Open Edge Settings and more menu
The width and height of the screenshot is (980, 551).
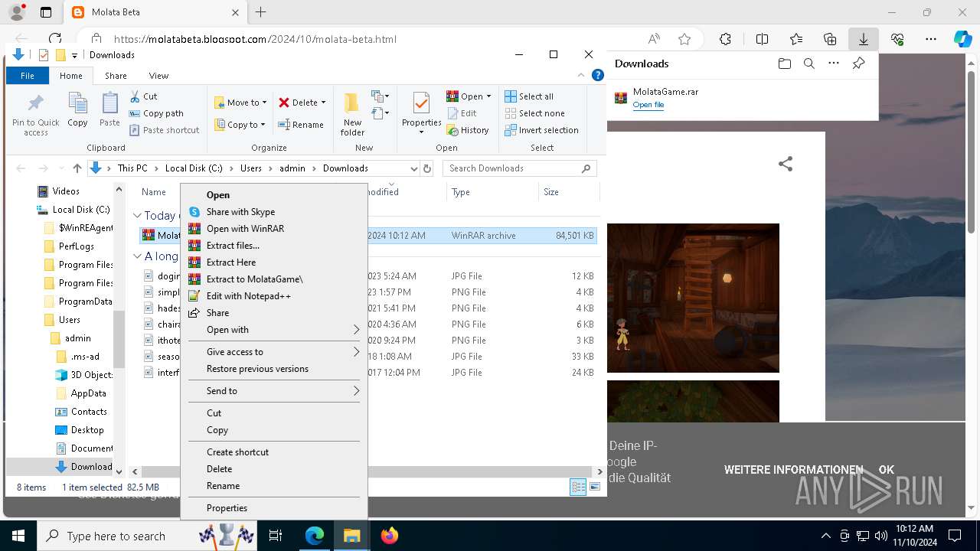tap(930, 39)
